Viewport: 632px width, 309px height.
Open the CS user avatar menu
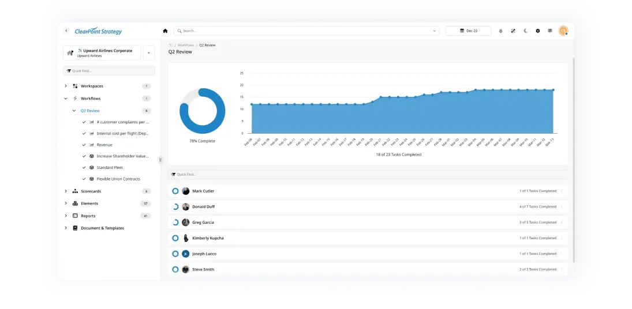click(x=563, y=31)
